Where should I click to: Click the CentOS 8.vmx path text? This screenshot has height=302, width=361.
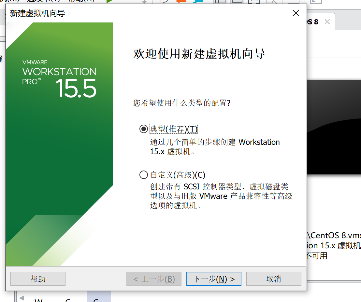334,235
